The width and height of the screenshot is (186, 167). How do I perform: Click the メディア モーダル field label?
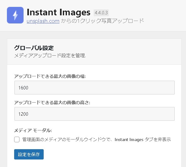click(33, 130)
